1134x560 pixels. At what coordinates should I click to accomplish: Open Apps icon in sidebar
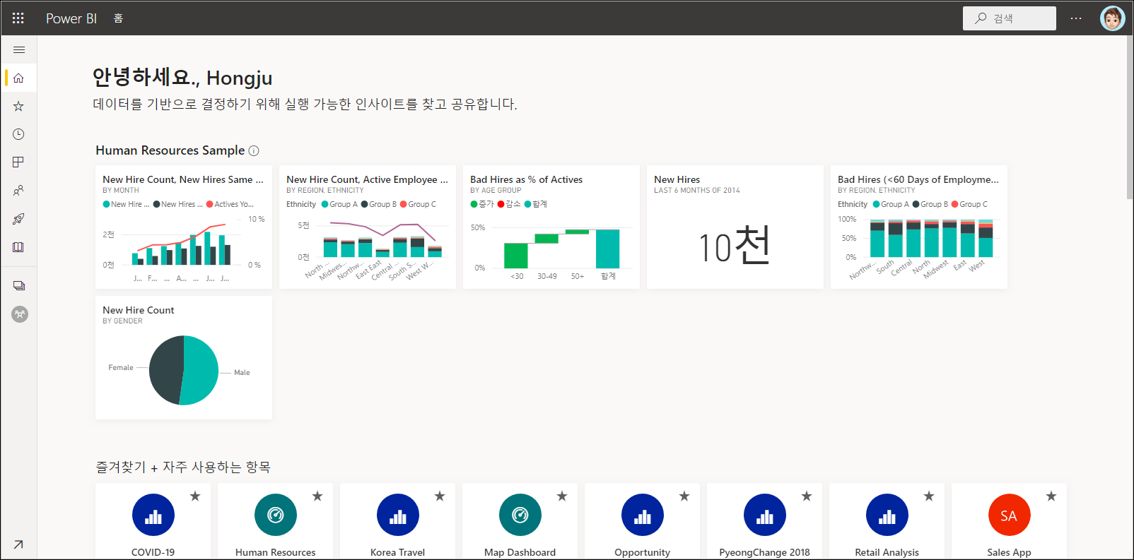tap(19, 162)
